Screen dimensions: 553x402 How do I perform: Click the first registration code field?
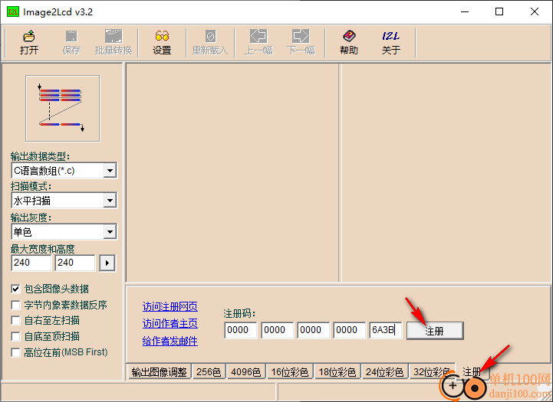[241, 330]
